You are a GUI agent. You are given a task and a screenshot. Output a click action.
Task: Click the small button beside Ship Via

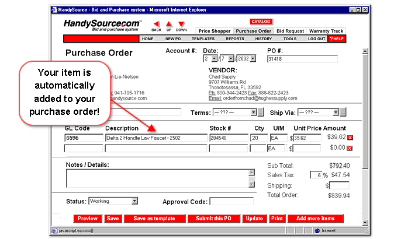pos(343,112)
